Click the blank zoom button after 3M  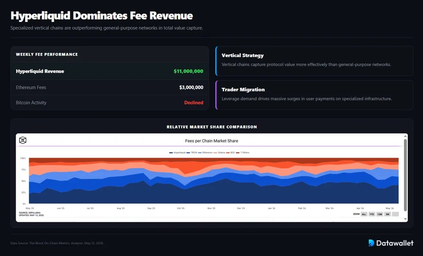coord(395,214)
